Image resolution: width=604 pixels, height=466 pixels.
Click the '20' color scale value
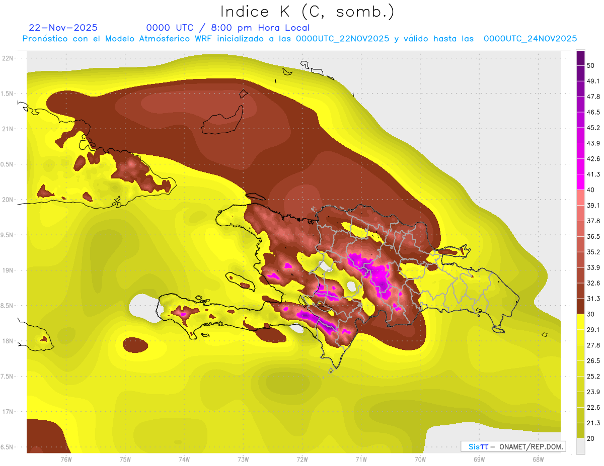tap(591, 439)
